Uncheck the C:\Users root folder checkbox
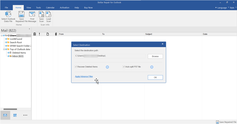237x124 pixels. (x=4, y=36)
